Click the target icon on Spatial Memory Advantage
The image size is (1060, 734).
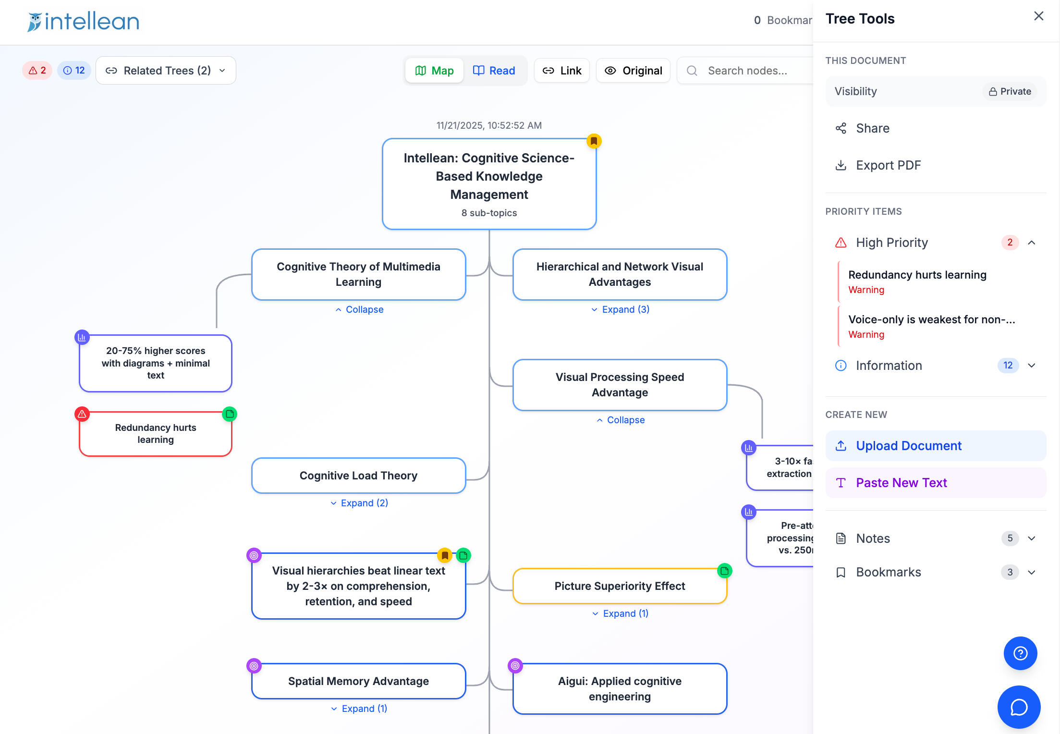254,666
